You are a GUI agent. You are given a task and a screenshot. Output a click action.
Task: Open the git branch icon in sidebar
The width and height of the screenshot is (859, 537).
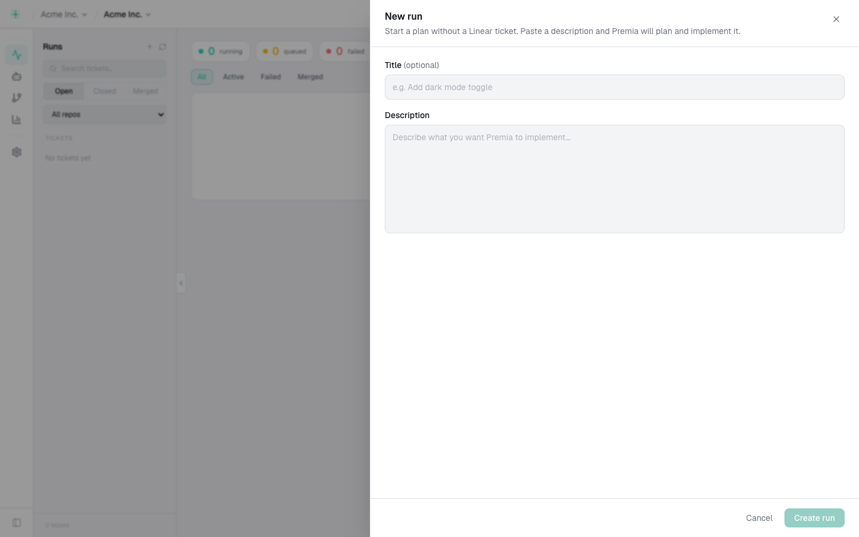tap(17, 98)
